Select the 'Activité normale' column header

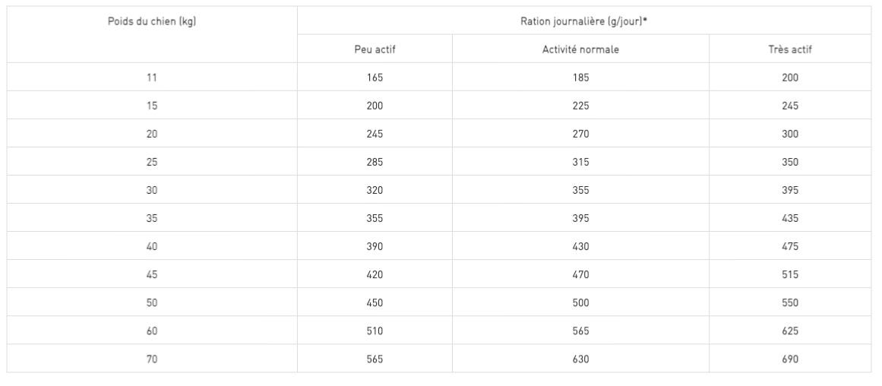580,49
